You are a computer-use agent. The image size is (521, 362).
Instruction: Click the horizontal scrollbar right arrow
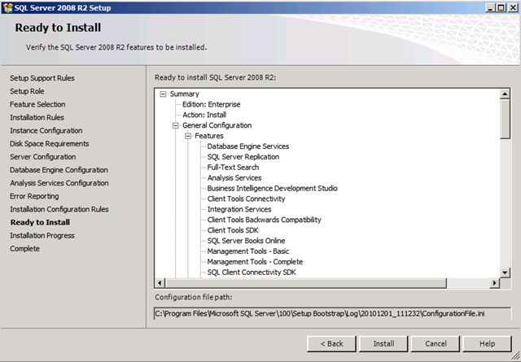(x=494, y=283)
